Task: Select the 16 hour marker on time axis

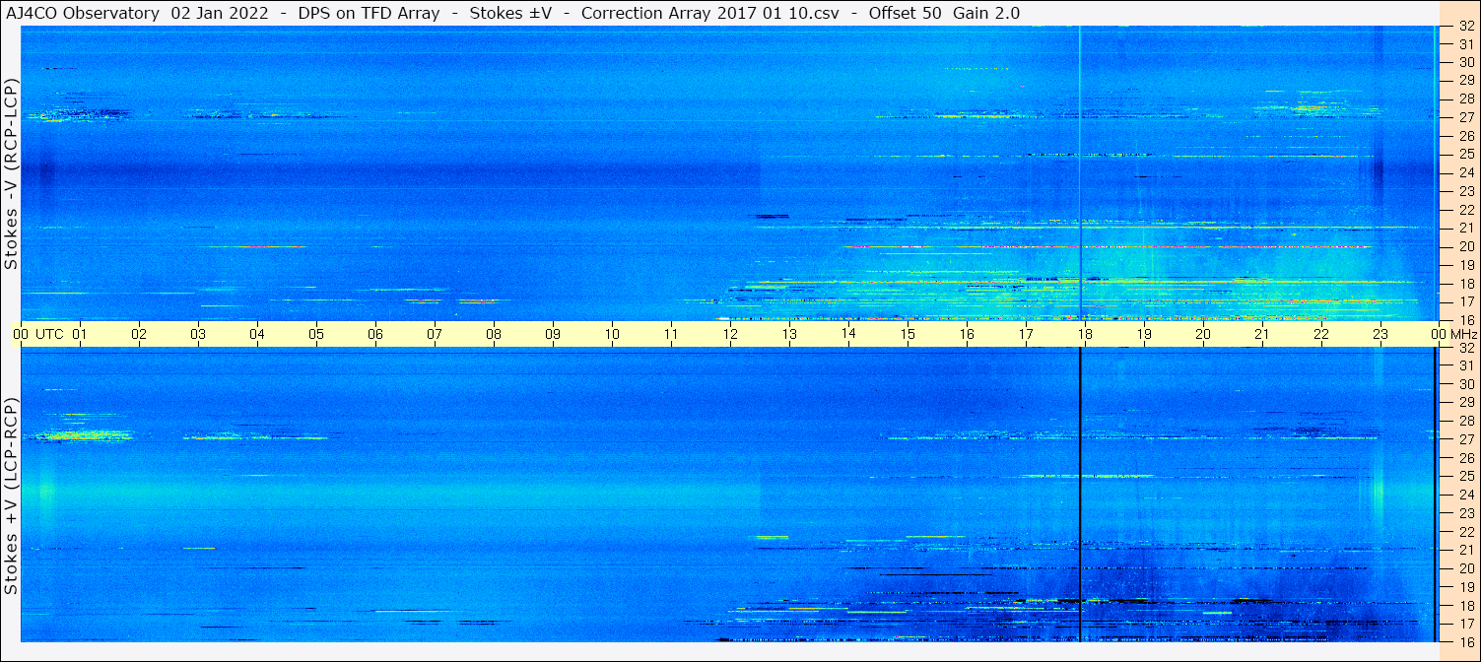Action: pyautogui.click(x=967, y=334)
